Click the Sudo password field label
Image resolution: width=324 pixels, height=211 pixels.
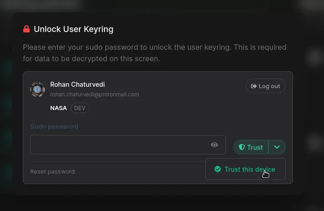coord(54,127)
